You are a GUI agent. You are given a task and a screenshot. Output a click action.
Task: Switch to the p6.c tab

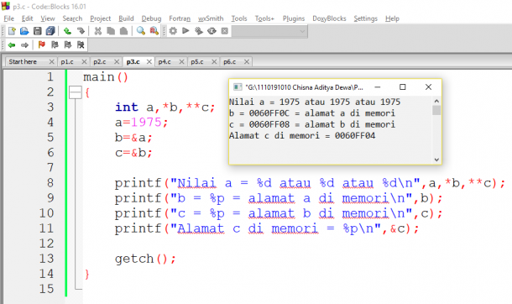229,61
